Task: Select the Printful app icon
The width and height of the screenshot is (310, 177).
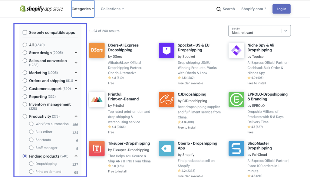Action: [97, 99]
